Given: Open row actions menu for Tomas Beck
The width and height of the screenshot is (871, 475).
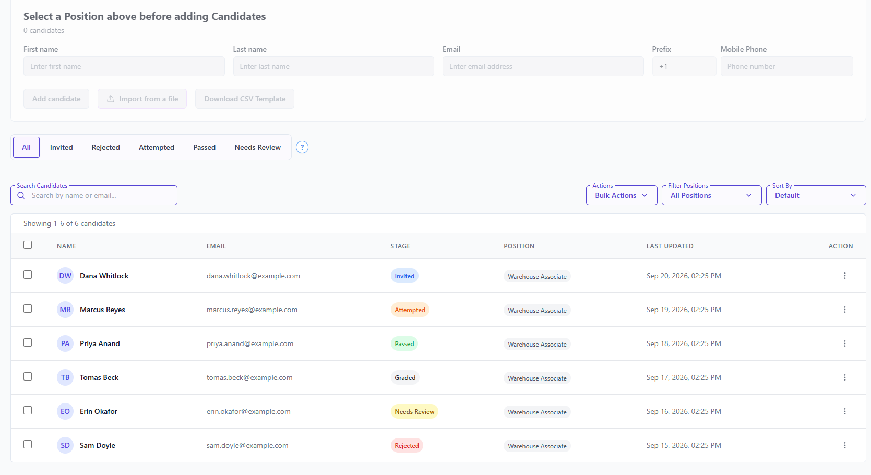Looking at the screenshot, I should point(845,377).
